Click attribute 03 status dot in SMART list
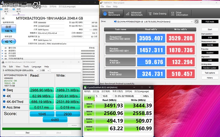220x137 pixels. click(x=2, y=56)
